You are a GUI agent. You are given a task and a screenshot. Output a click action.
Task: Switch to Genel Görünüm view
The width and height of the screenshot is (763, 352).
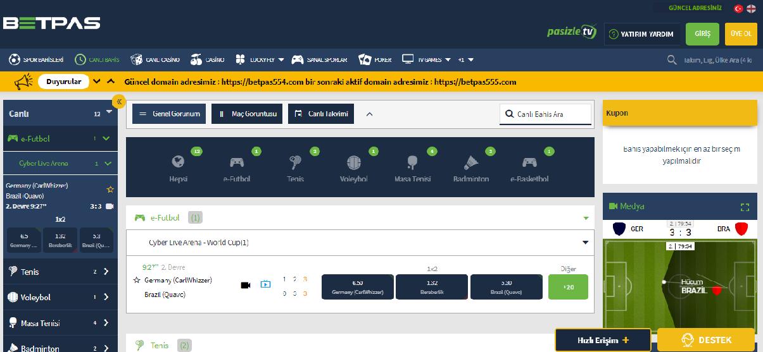pyautogui.click(x=169, y=114)
